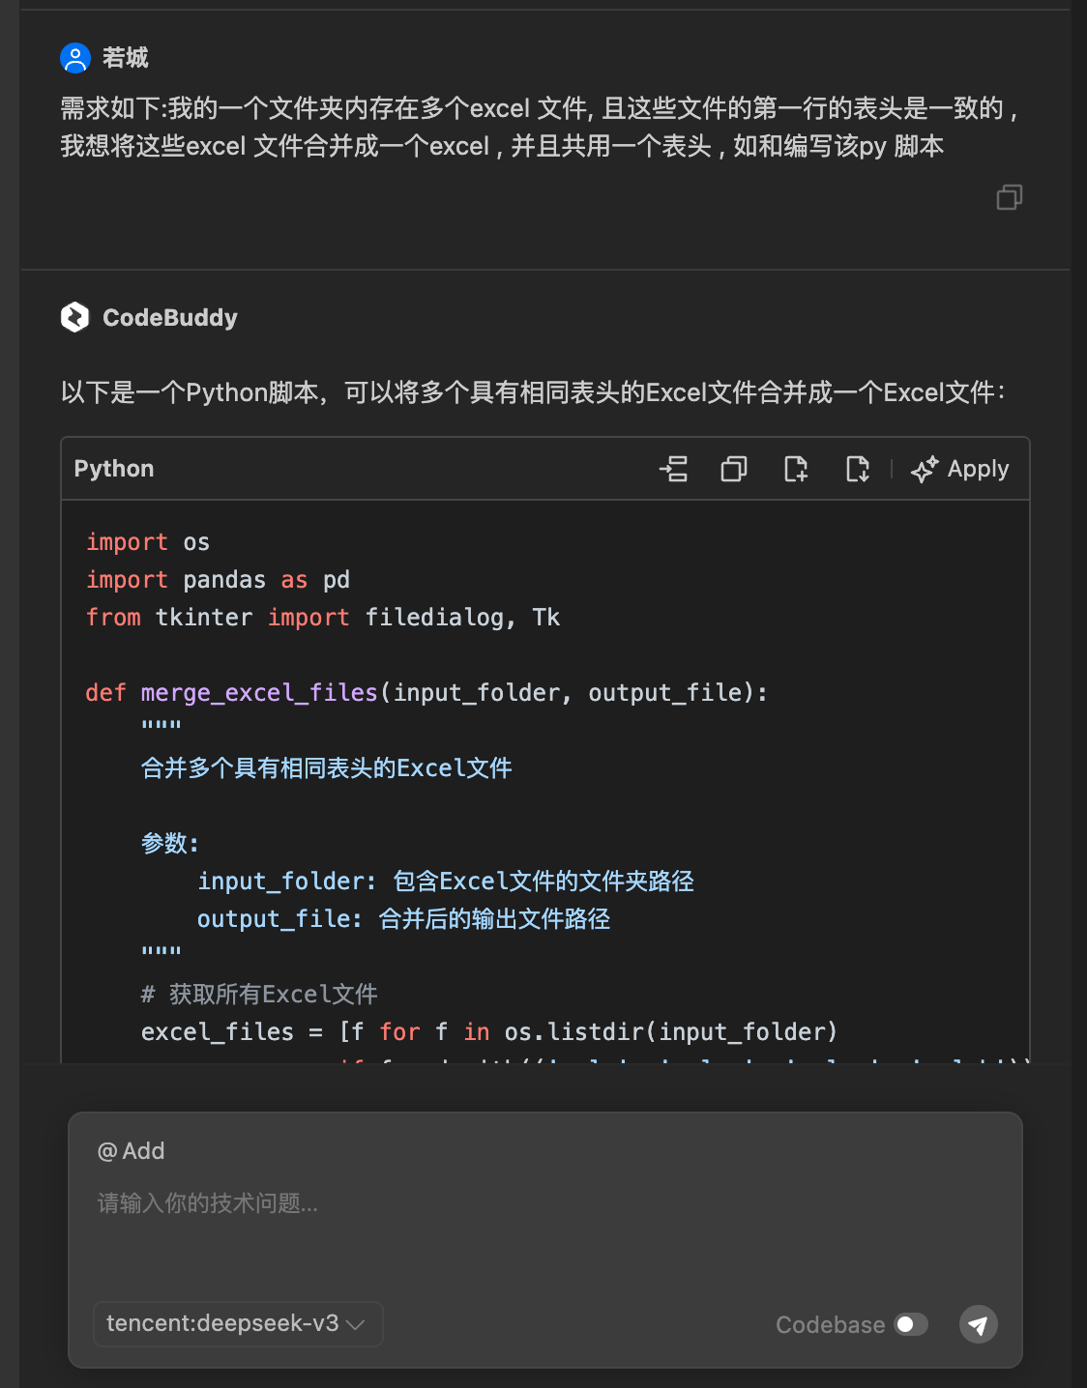
Task: Click the user avatar next to 若城
Action: [x=73, y=57]
